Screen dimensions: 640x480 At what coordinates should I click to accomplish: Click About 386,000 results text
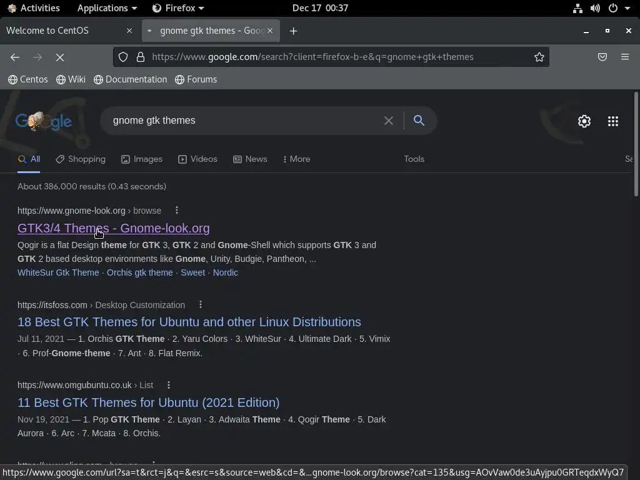pos(92,186)
